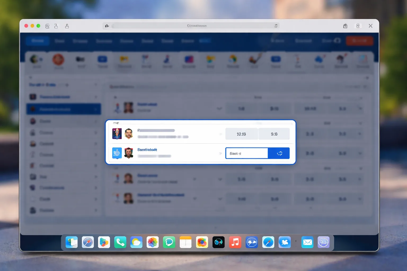
Task: Select the 12:18 odds cell
Action: [x=241, y=134]
